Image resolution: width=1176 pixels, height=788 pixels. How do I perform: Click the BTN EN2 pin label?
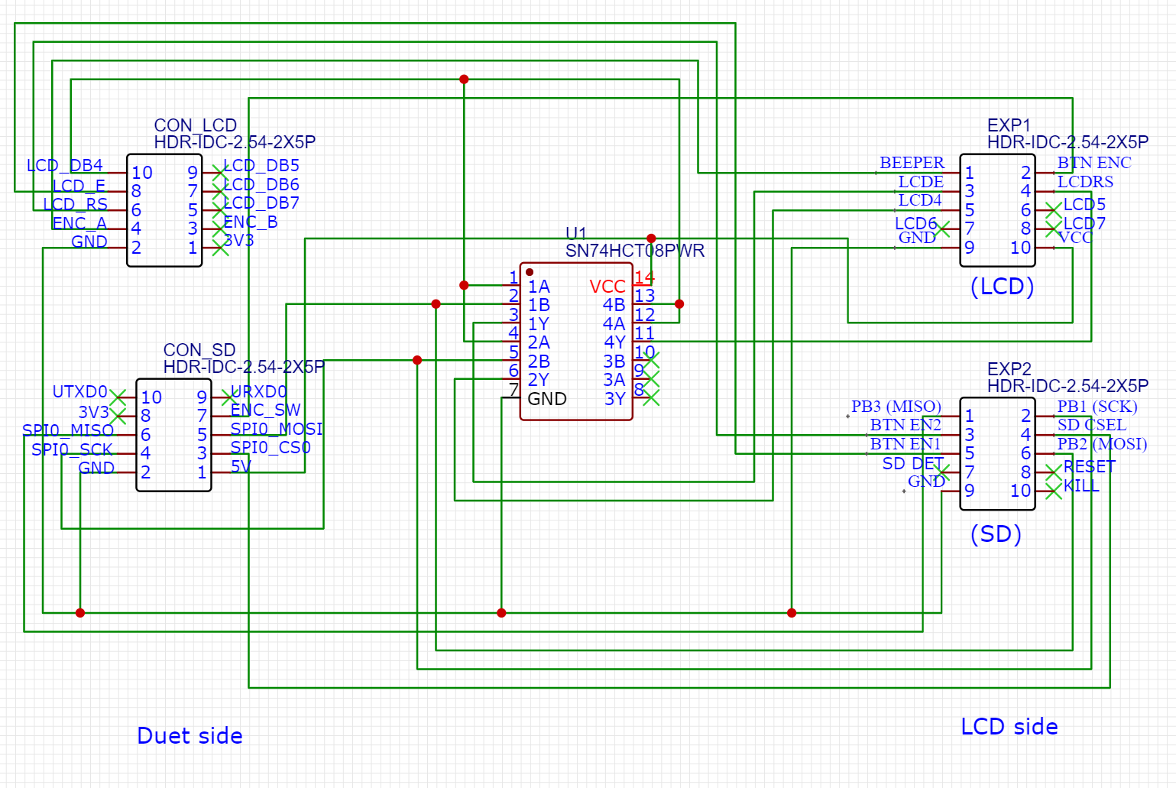[x=905, y=425]
